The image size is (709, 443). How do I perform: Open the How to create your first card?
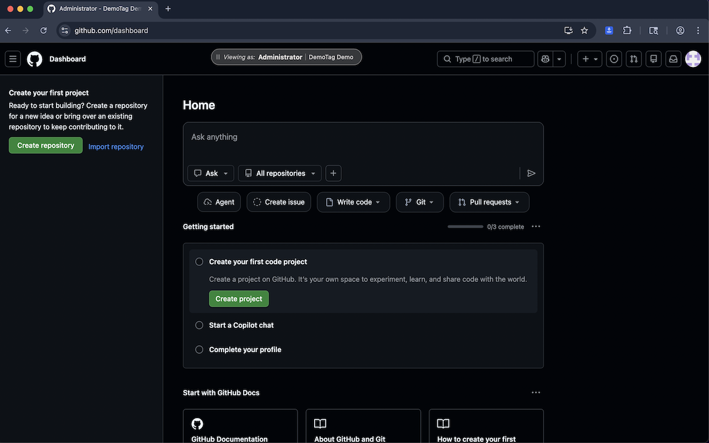tap(486, 426)
